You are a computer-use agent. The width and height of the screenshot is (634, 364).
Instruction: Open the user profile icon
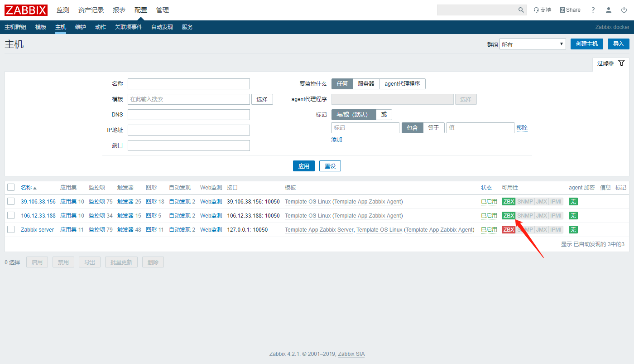(x=609, y=10)
